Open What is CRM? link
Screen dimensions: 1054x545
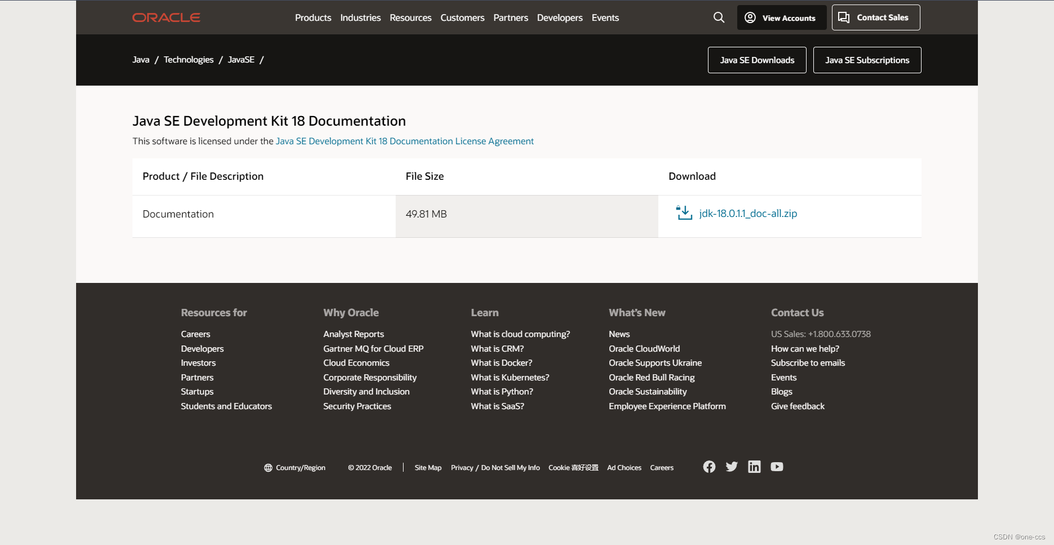click(x=497, y=349)
